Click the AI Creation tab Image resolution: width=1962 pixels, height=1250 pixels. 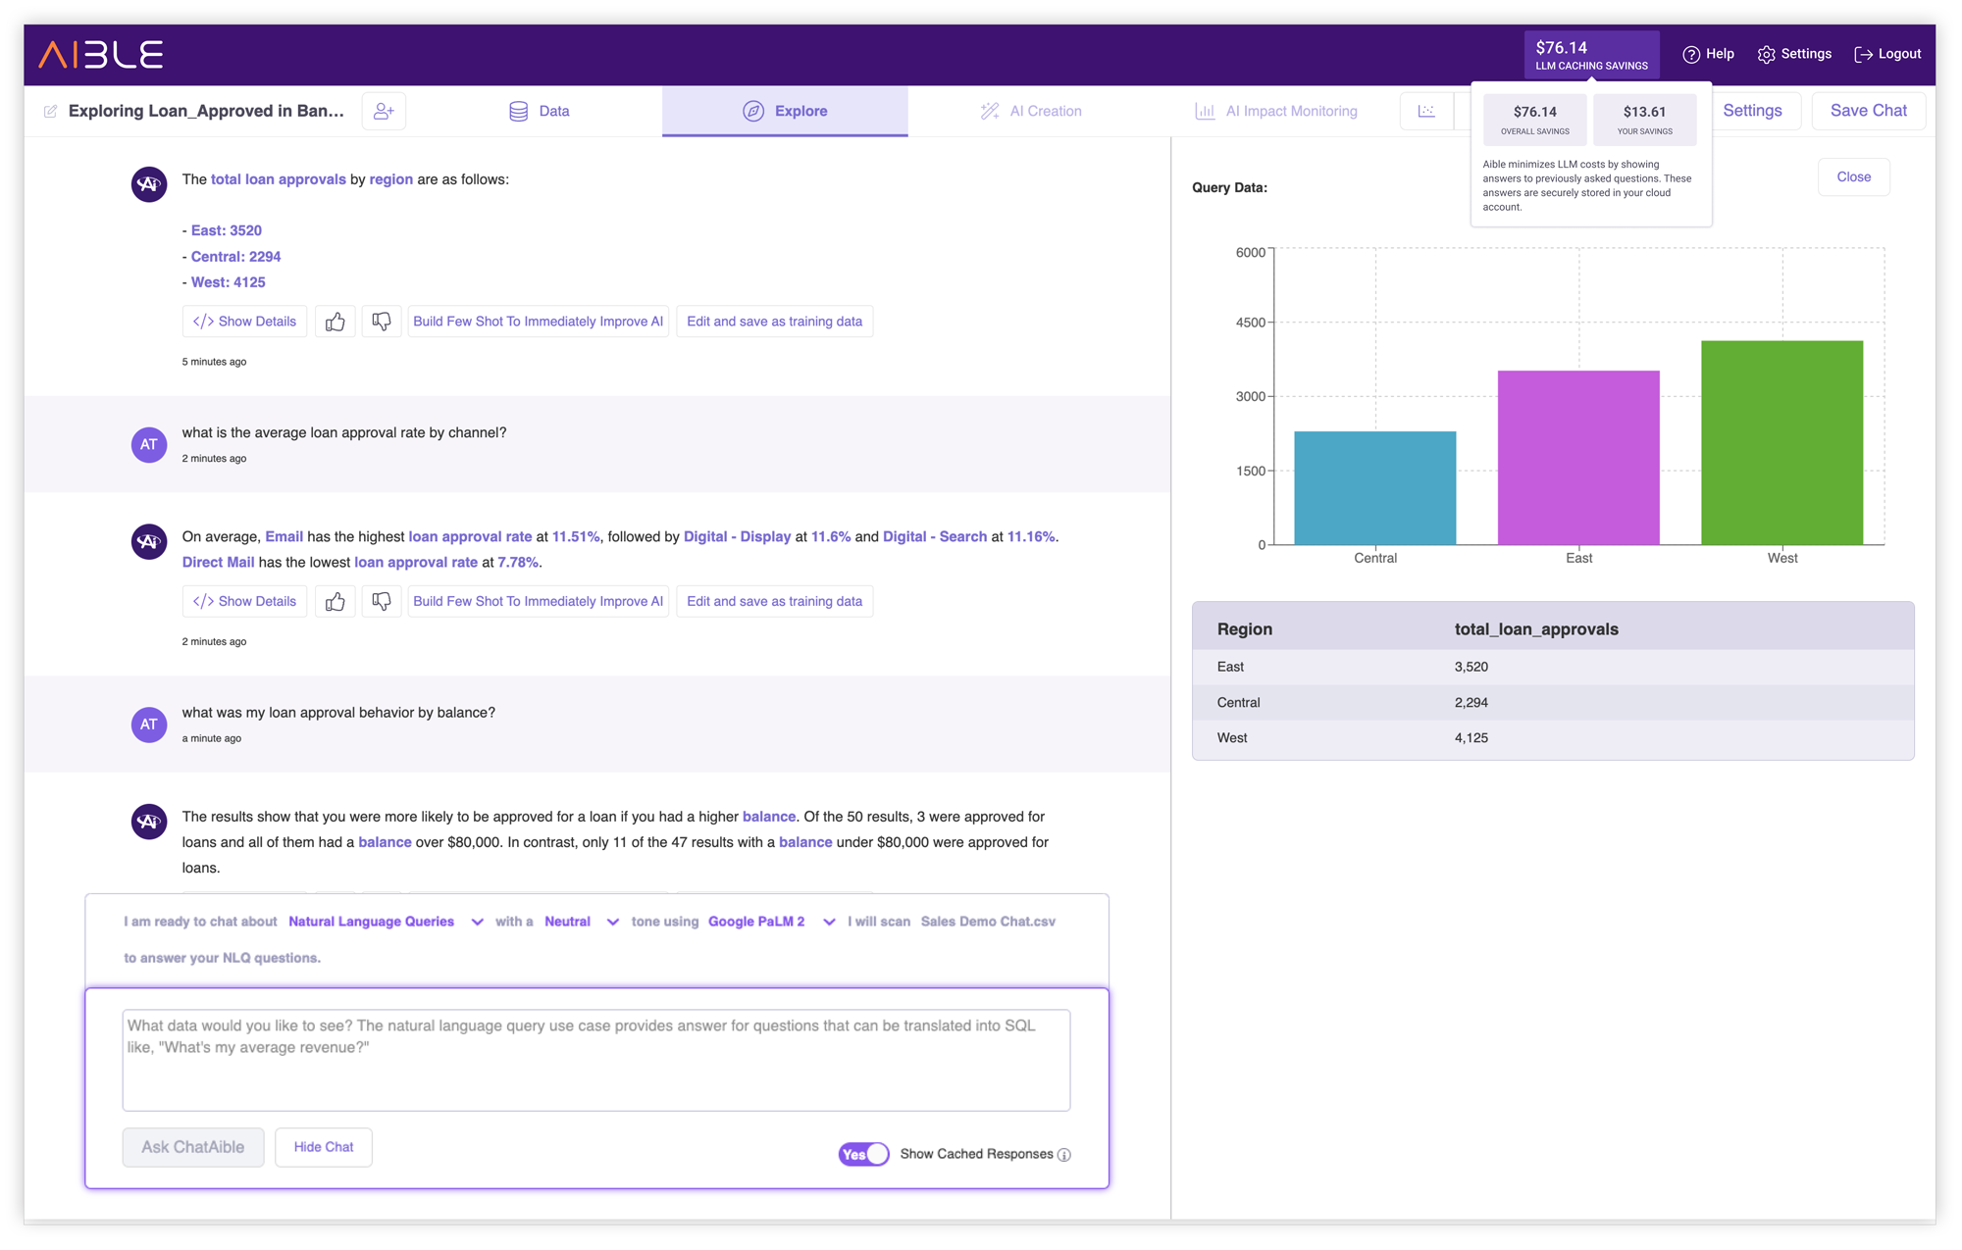click(x=1044, y=110)
